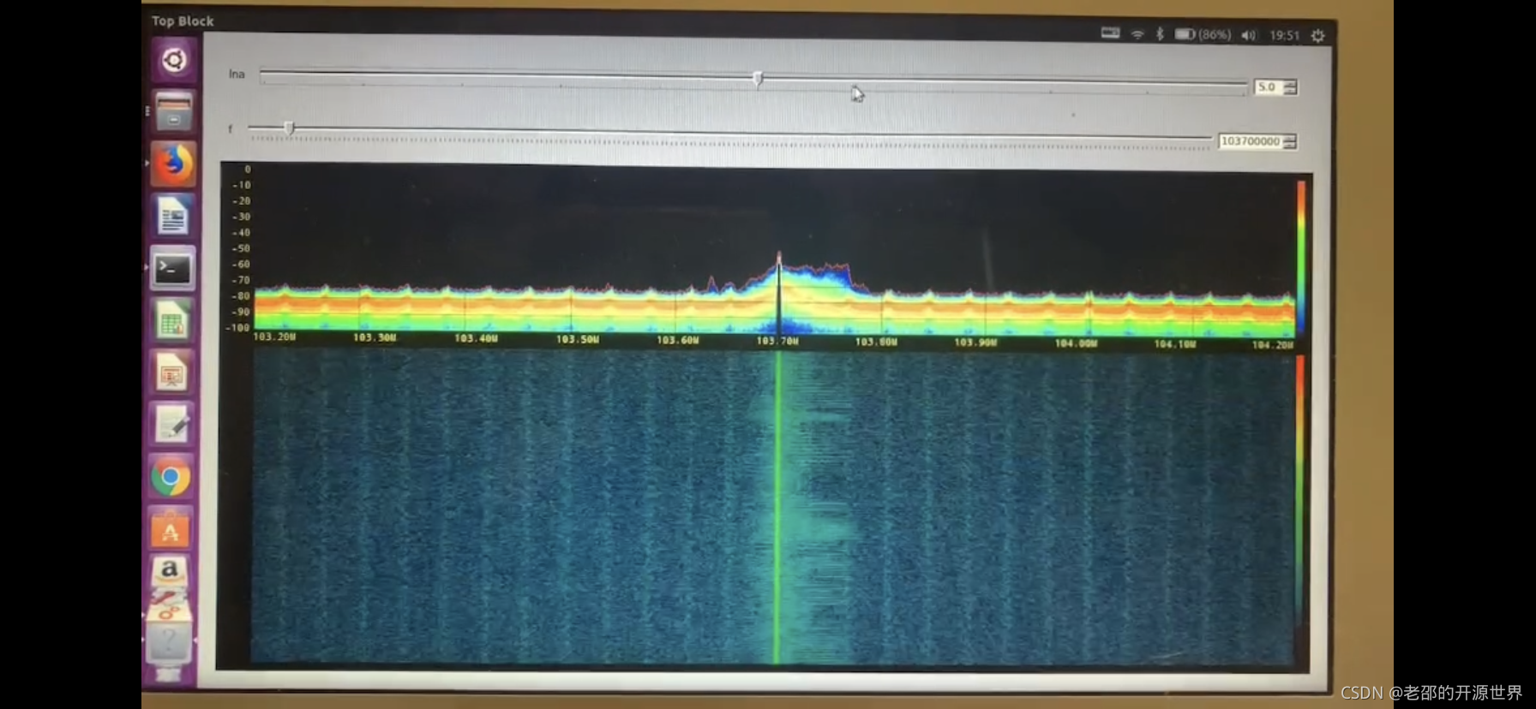Open Ubuntu Software Center from the dock
Screen dimensions: 1536x709
click(170, 530)
